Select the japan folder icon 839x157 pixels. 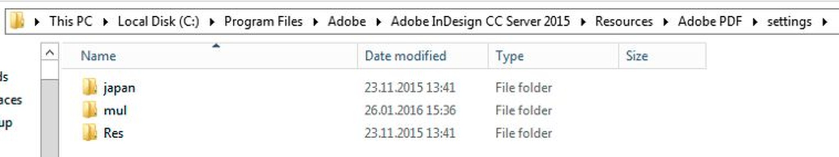point(90,87)
